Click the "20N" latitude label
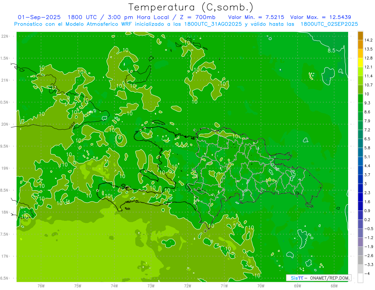Viewport: 375px width, 290px height. [4, 124]
